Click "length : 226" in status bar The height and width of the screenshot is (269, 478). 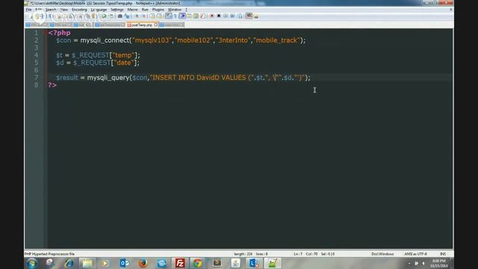click(x=243, y=254)
